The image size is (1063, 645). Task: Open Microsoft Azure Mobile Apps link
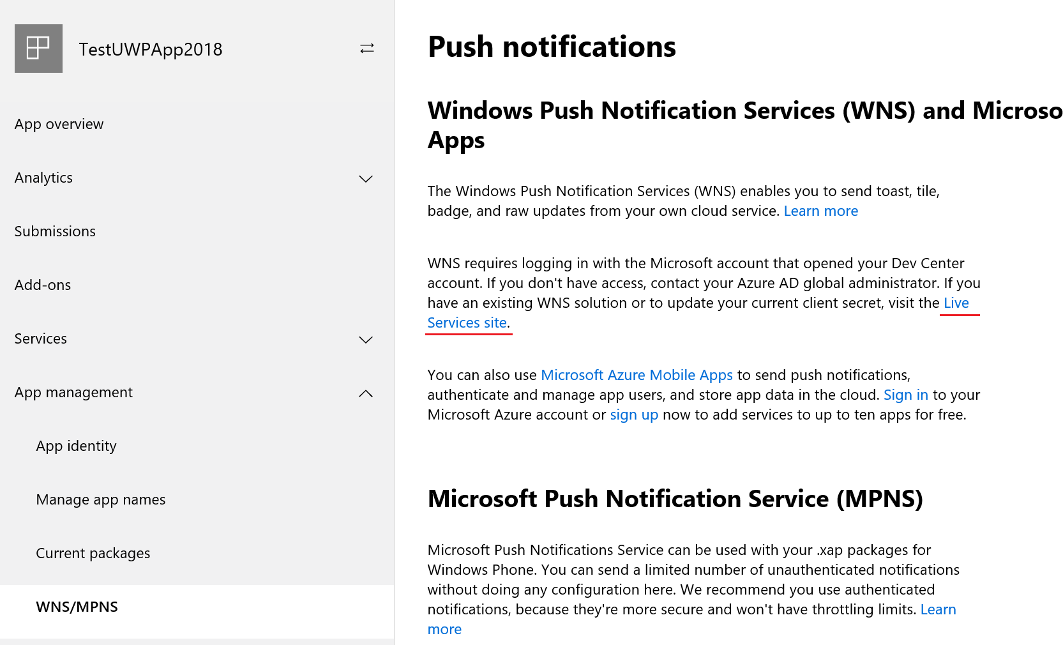tap(637, 375)
